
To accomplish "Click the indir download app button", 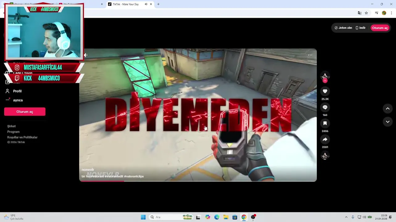I will click(x=361, y=28).
